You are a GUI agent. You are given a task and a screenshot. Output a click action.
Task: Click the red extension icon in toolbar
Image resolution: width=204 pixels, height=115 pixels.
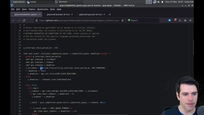click(175, 20)
